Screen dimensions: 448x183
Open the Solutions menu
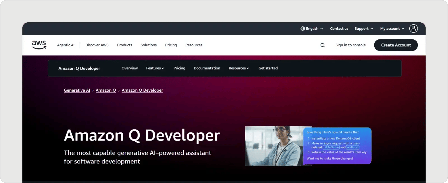coord(149,45)
